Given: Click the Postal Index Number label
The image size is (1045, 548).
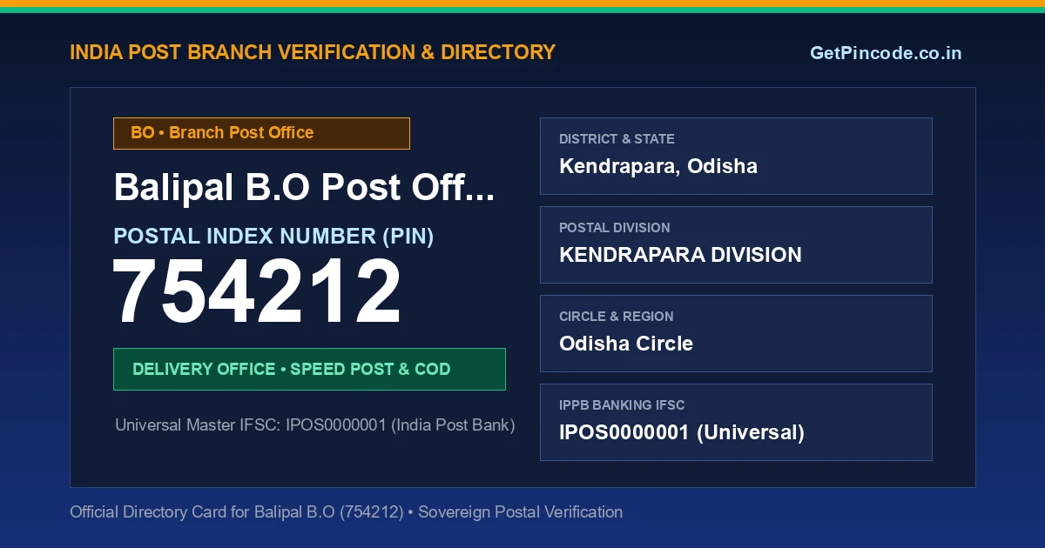Looking at the screenshot, I should click(273, 236).
